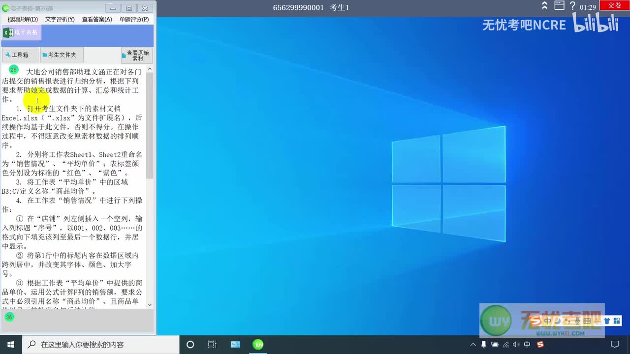Viewport: 630px width, 354px height.
Task: Open Task View on the taskbar
Action: pyautogui.click(x=212, y=345)
